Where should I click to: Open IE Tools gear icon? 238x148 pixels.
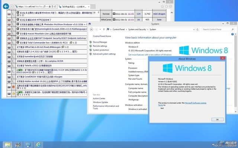point(171,6)
